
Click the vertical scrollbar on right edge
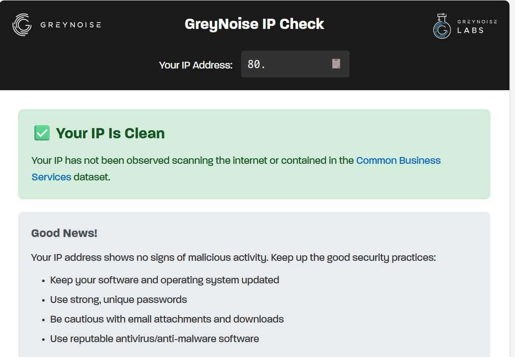click(x=512, y=179)
